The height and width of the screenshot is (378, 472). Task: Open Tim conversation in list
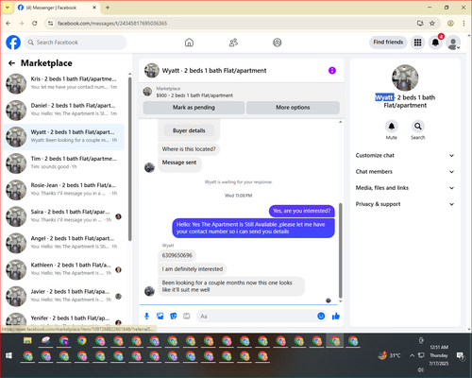click(64, 163)
